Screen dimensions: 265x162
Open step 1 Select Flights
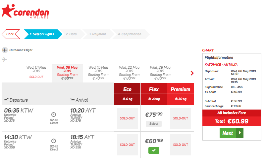43,34
